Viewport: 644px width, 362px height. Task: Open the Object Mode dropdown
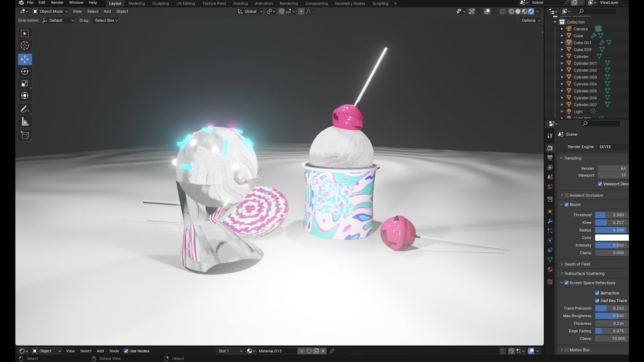point(51,12)
